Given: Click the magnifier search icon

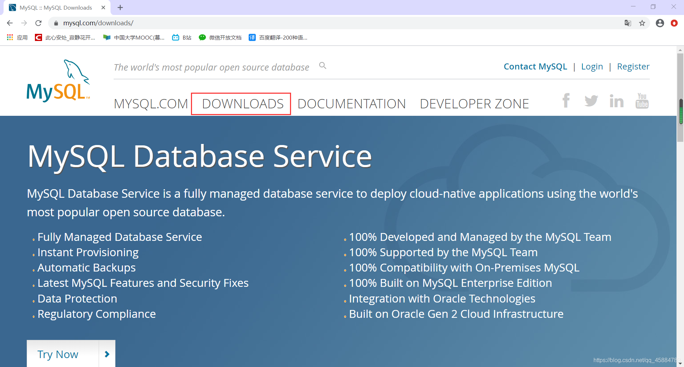Looking at the screenshot, I should pos(323,66).
